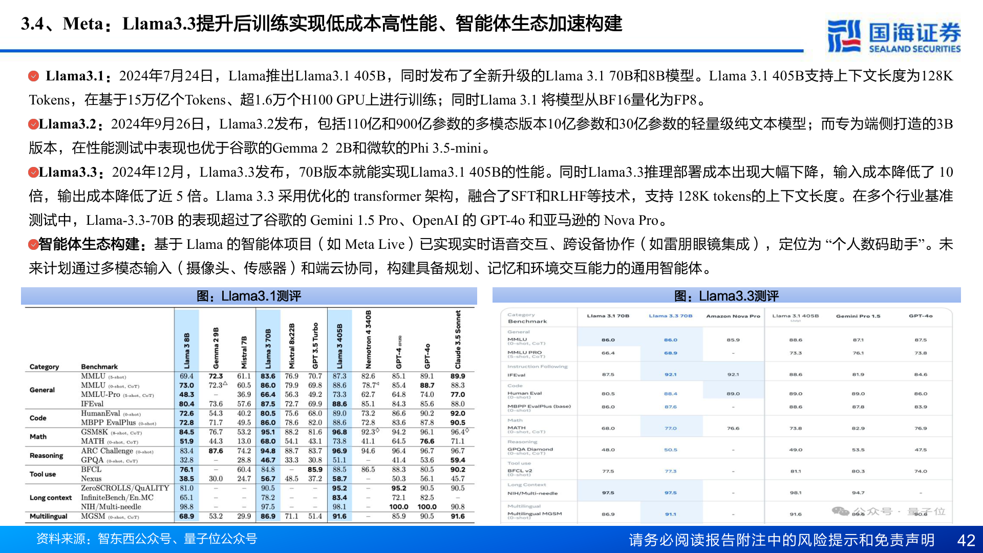Click the 'Mixtral 8x22B' column header
The height and width of the screenshot is (553, 983).
[x=292, y=346]
